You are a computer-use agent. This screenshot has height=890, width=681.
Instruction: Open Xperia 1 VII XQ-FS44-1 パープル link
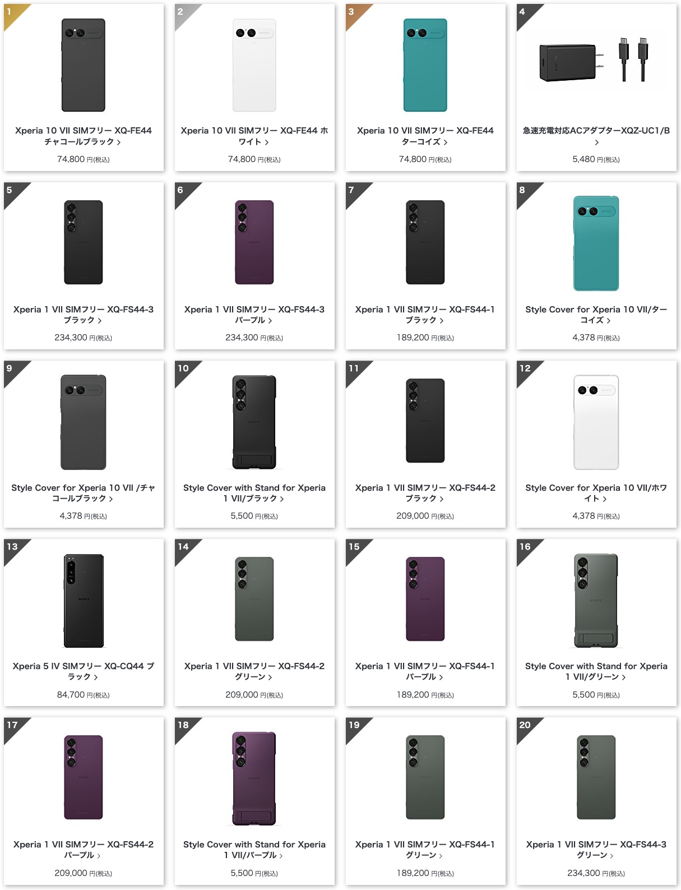click(x=425, y=671)
